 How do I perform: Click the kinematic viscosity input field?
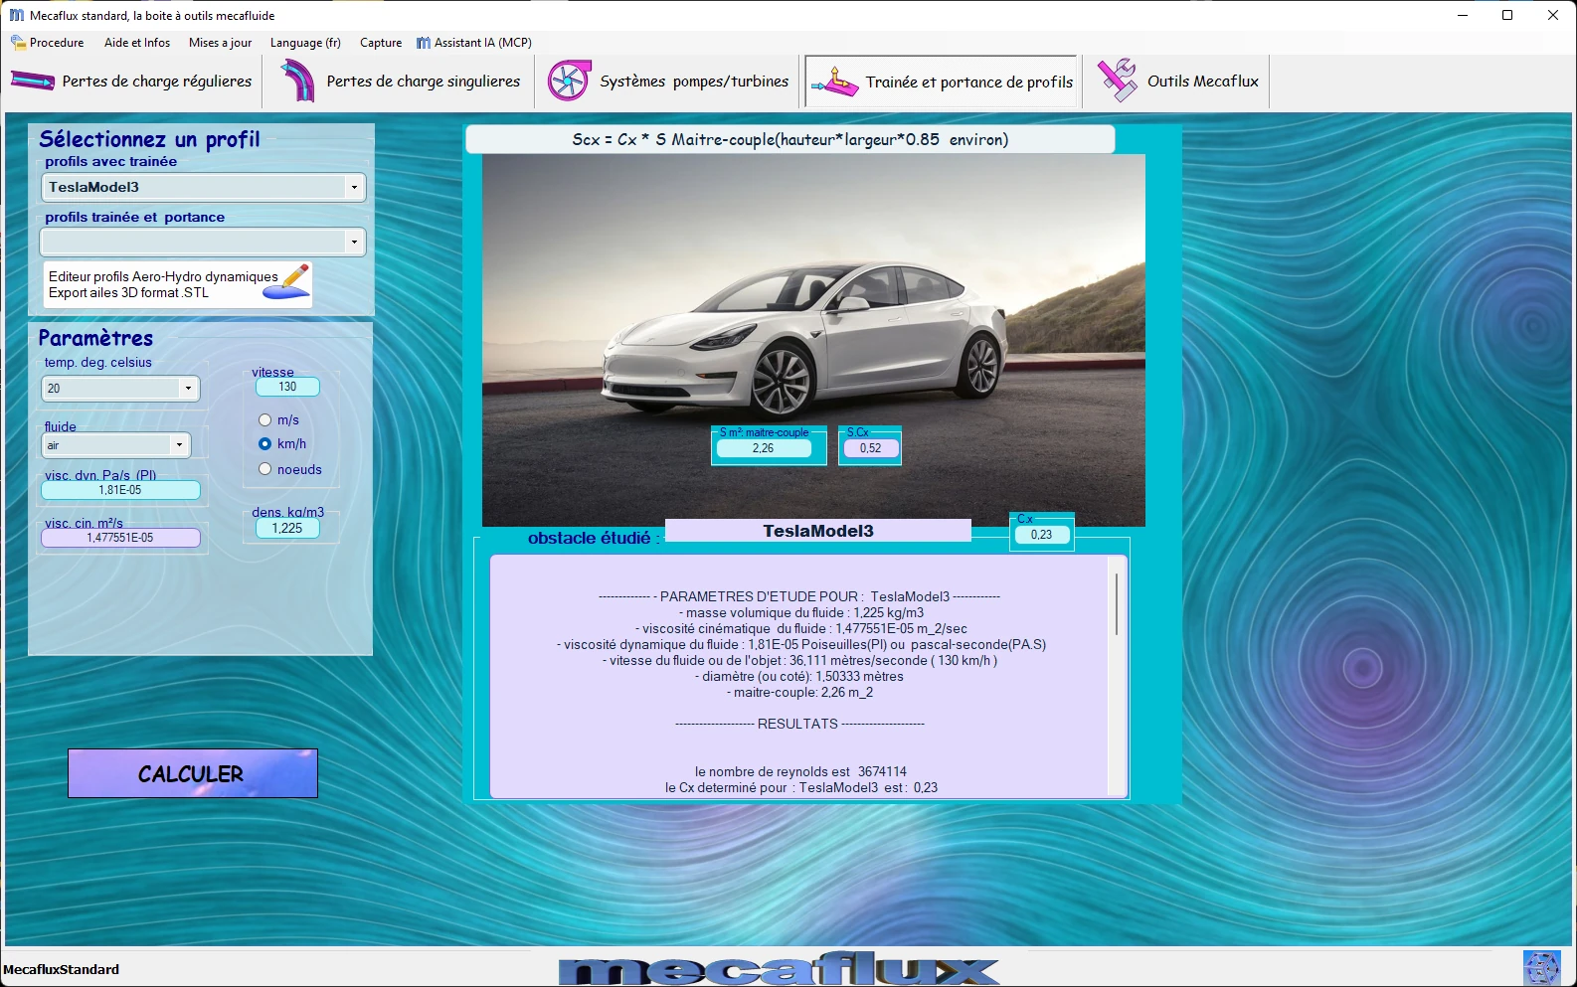coord(120,538)
